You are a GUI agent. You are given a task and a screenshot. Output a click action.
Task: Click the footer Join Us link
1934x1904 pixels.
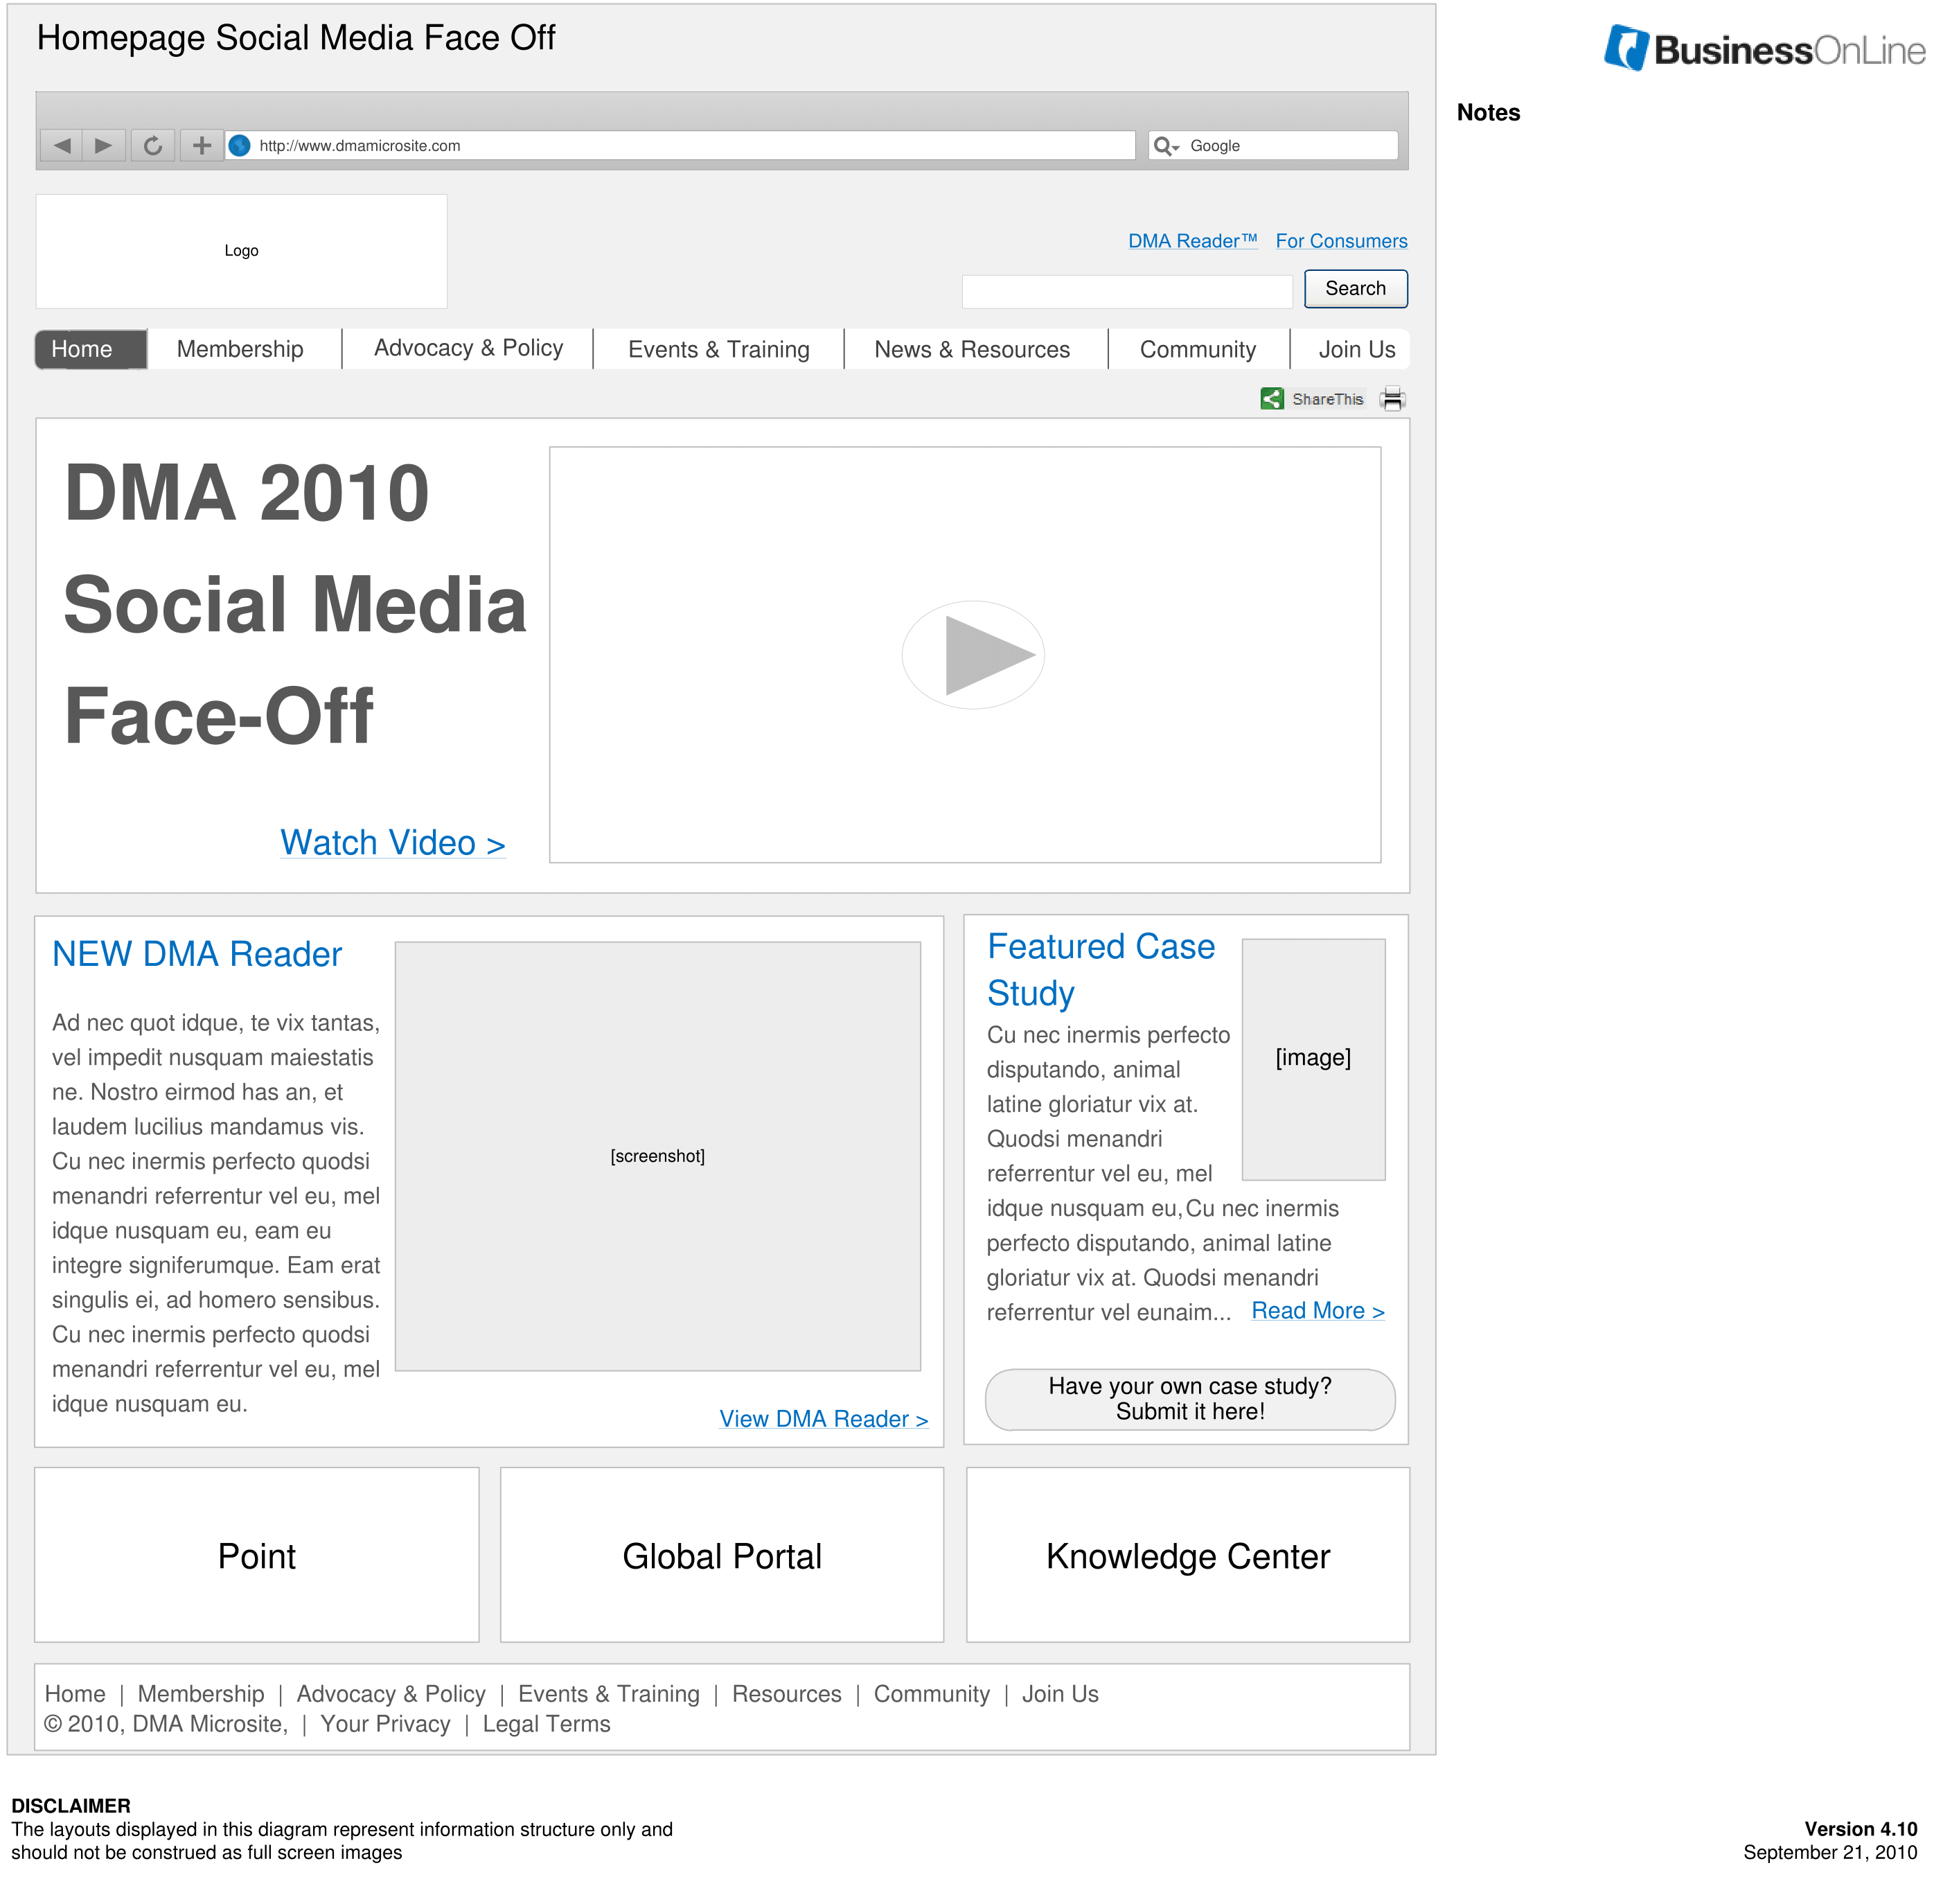1060,1694
